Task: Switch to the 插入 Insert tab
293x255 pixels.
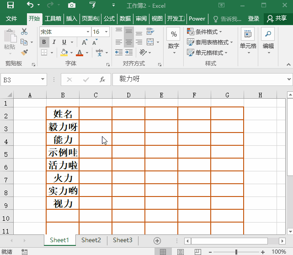Action: [72, 18]
